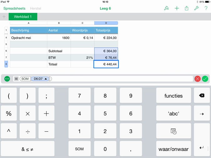Tap the number 6 key

coord(131,113)
